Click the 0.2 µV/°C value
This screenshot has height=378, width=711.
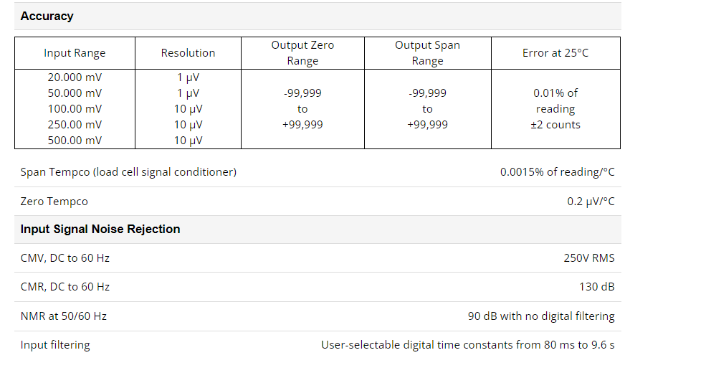tap(591, 202)
